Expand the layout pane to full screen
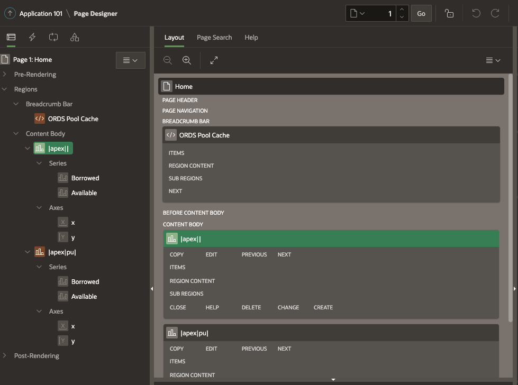Image resolution: width=518 pixels, height=385 pixels. point(214,60)
